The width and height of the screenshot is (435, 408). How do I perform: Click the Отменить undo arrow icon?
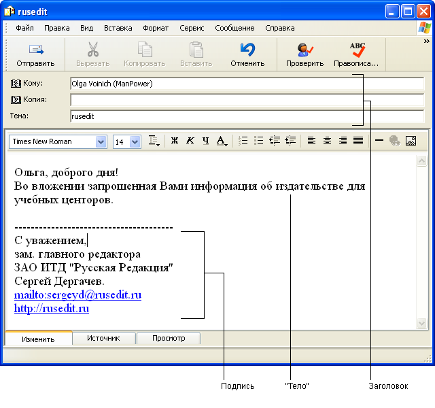tap(247, 50)
